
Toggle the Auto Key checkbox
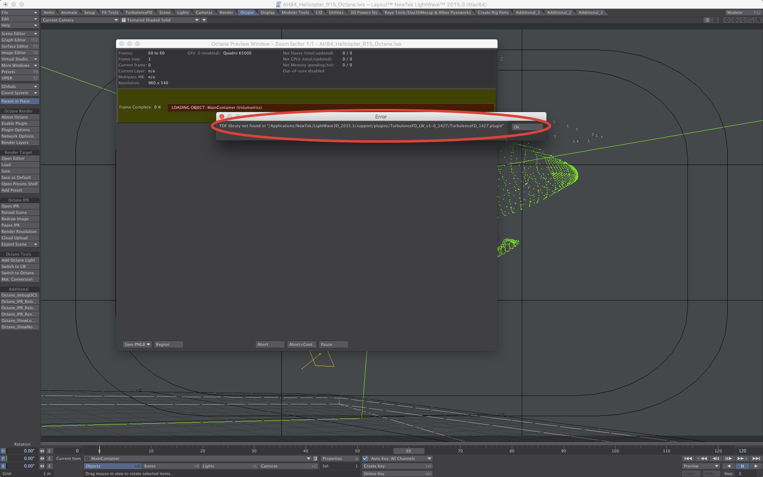366,458
